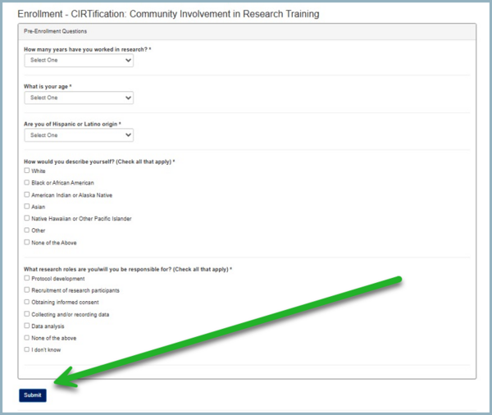Tick Collecting and/or recording data
492x415 pixels.
27,314
